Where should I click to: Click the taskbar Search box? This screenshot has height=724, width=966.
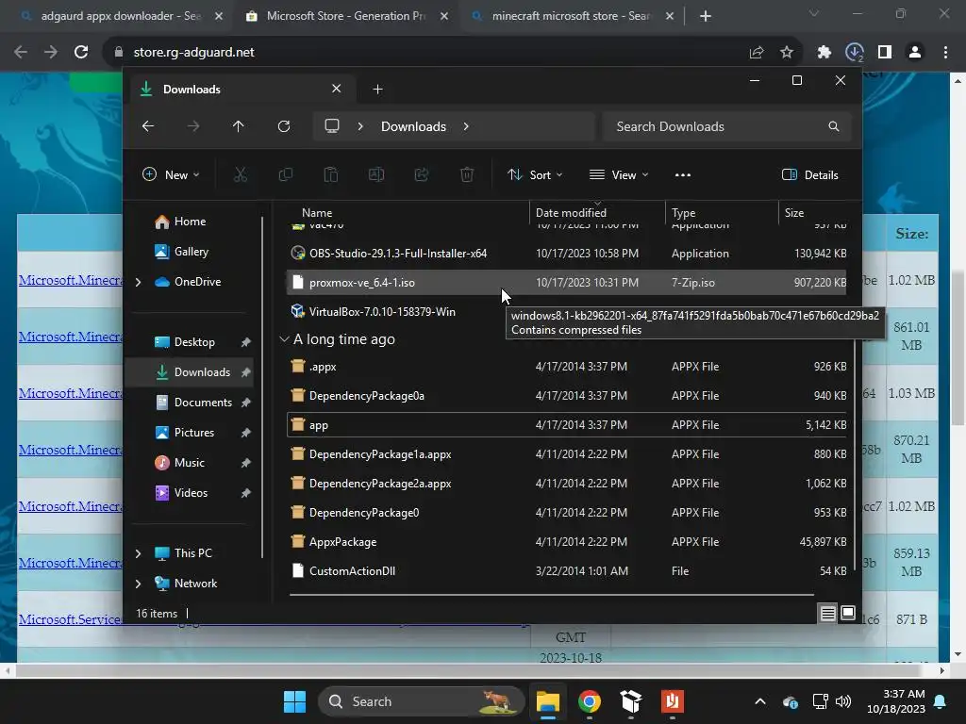(x=422, y=701)
